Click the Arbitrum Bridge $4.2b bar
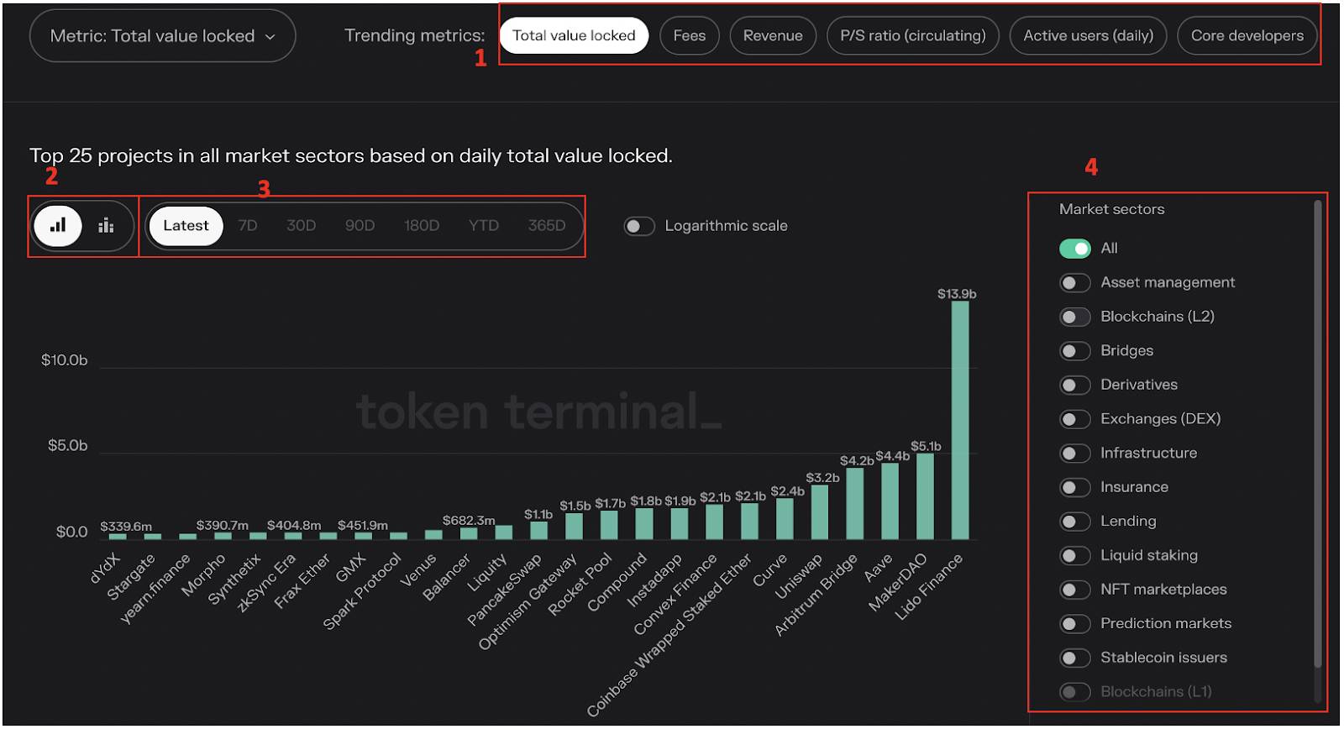This screenshot has width=1344, height=729. [855, 503]
